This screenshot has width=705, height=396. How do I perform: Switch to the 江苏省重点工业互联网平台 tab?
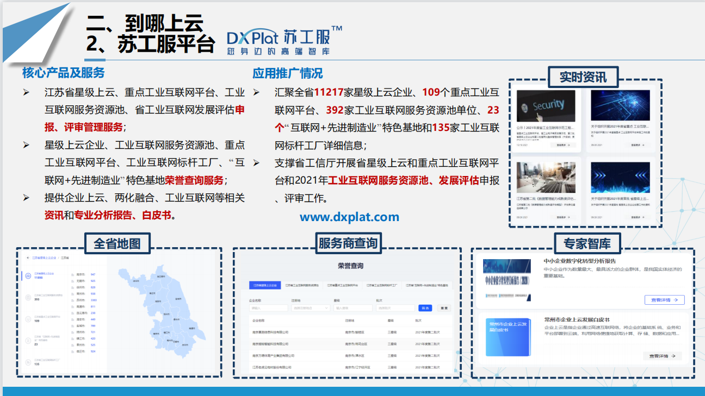[343, 285]
